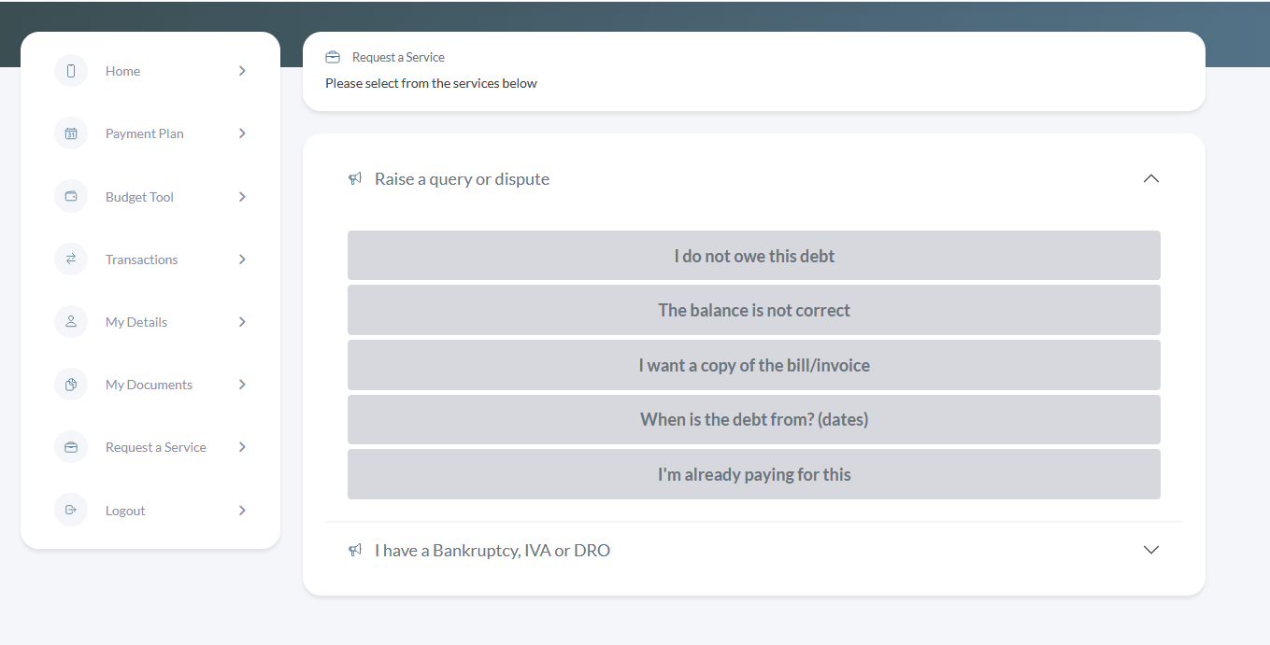Click the Budget Tool wallet icon
Viewport: 1270px width, 645px height.
pyautogui.click(x=71, y=197)
